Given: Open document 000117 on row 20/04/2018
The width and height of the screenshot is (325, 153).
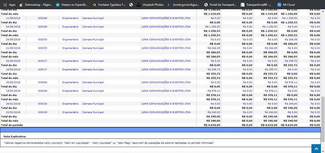Looking at the screenshot, I should pos(42,61).
